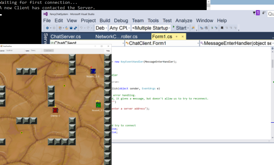Screen dimensions: 274x165
Task: Open the View menu
Action: pyautogui.click(x=72, y=21)
